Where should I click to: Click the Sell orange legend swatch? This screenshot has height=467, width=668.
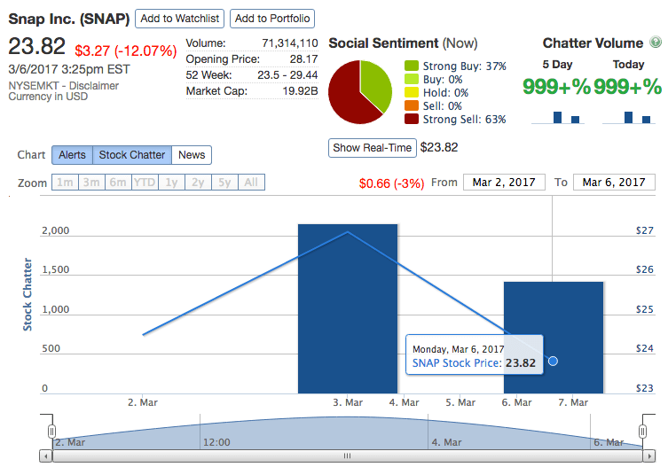coord(412,105)
